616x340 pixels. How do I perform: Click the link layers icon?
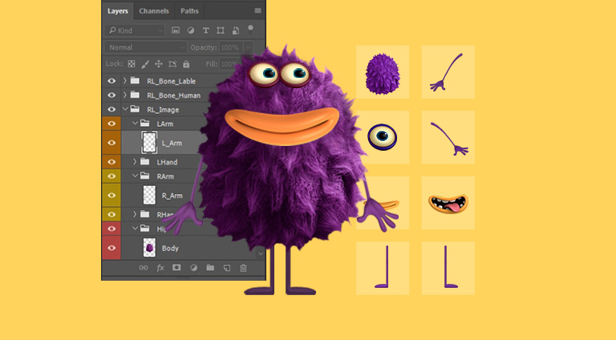144,268
